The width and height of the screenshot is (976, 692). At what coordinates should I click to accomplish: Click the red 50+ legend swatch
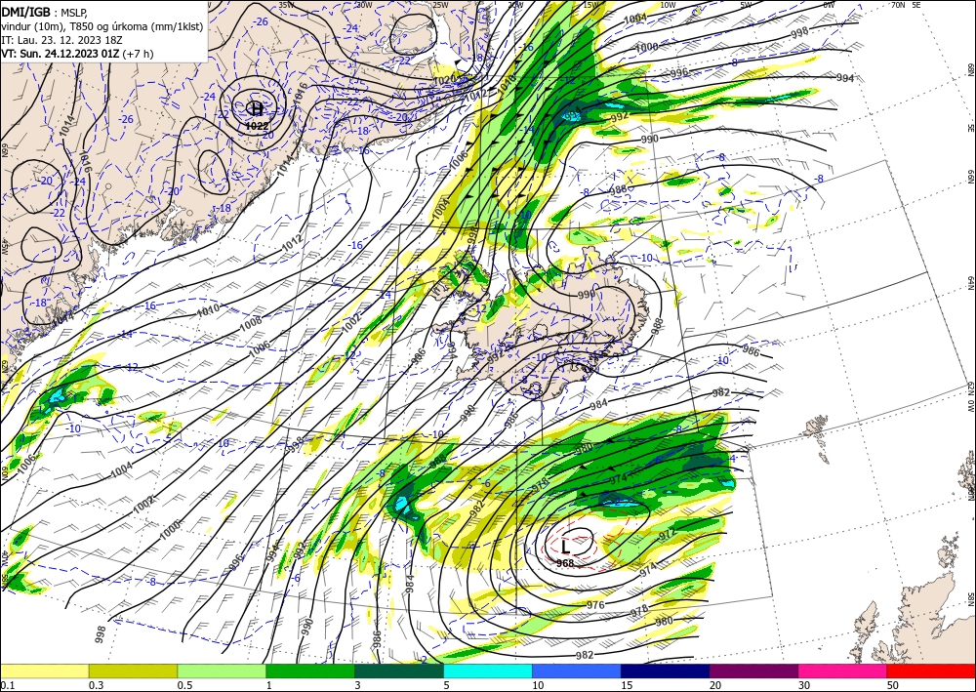(x=931, y=671)
